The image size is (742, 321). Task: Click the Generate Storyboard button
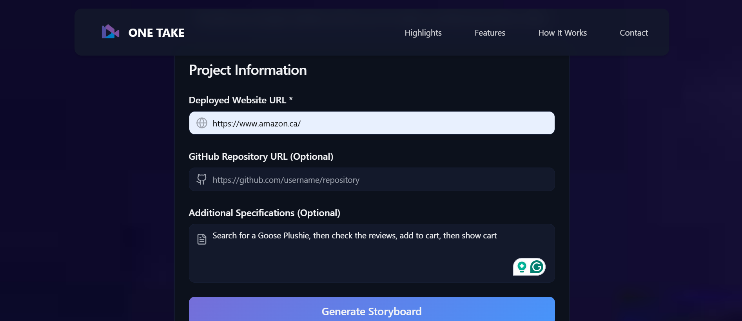point(372,309)
